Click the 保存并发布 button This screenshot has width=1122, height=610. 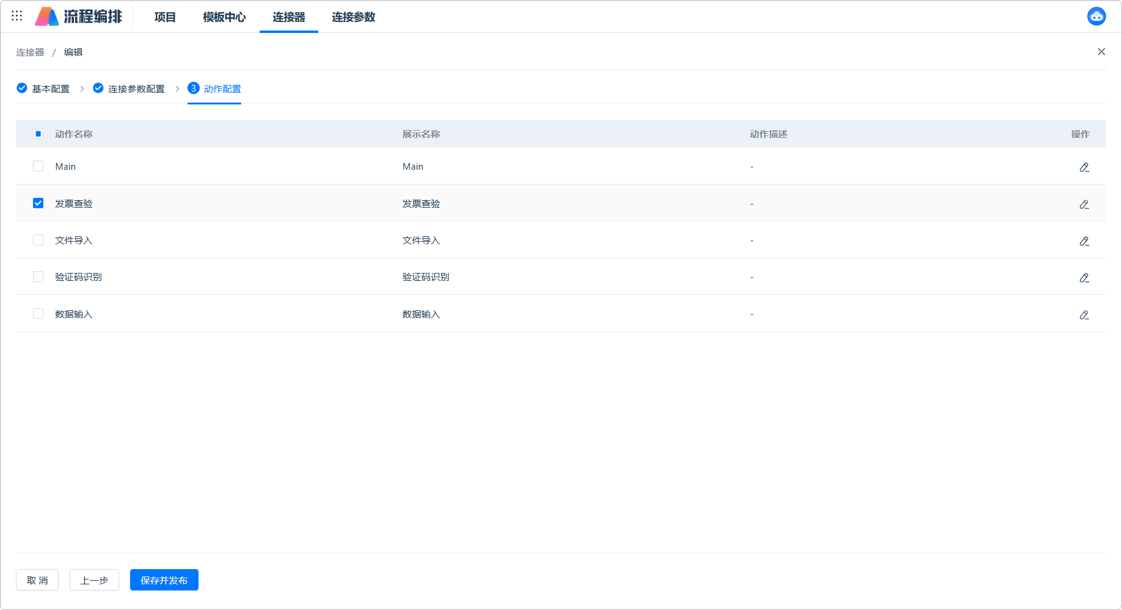tap(164, 580)
